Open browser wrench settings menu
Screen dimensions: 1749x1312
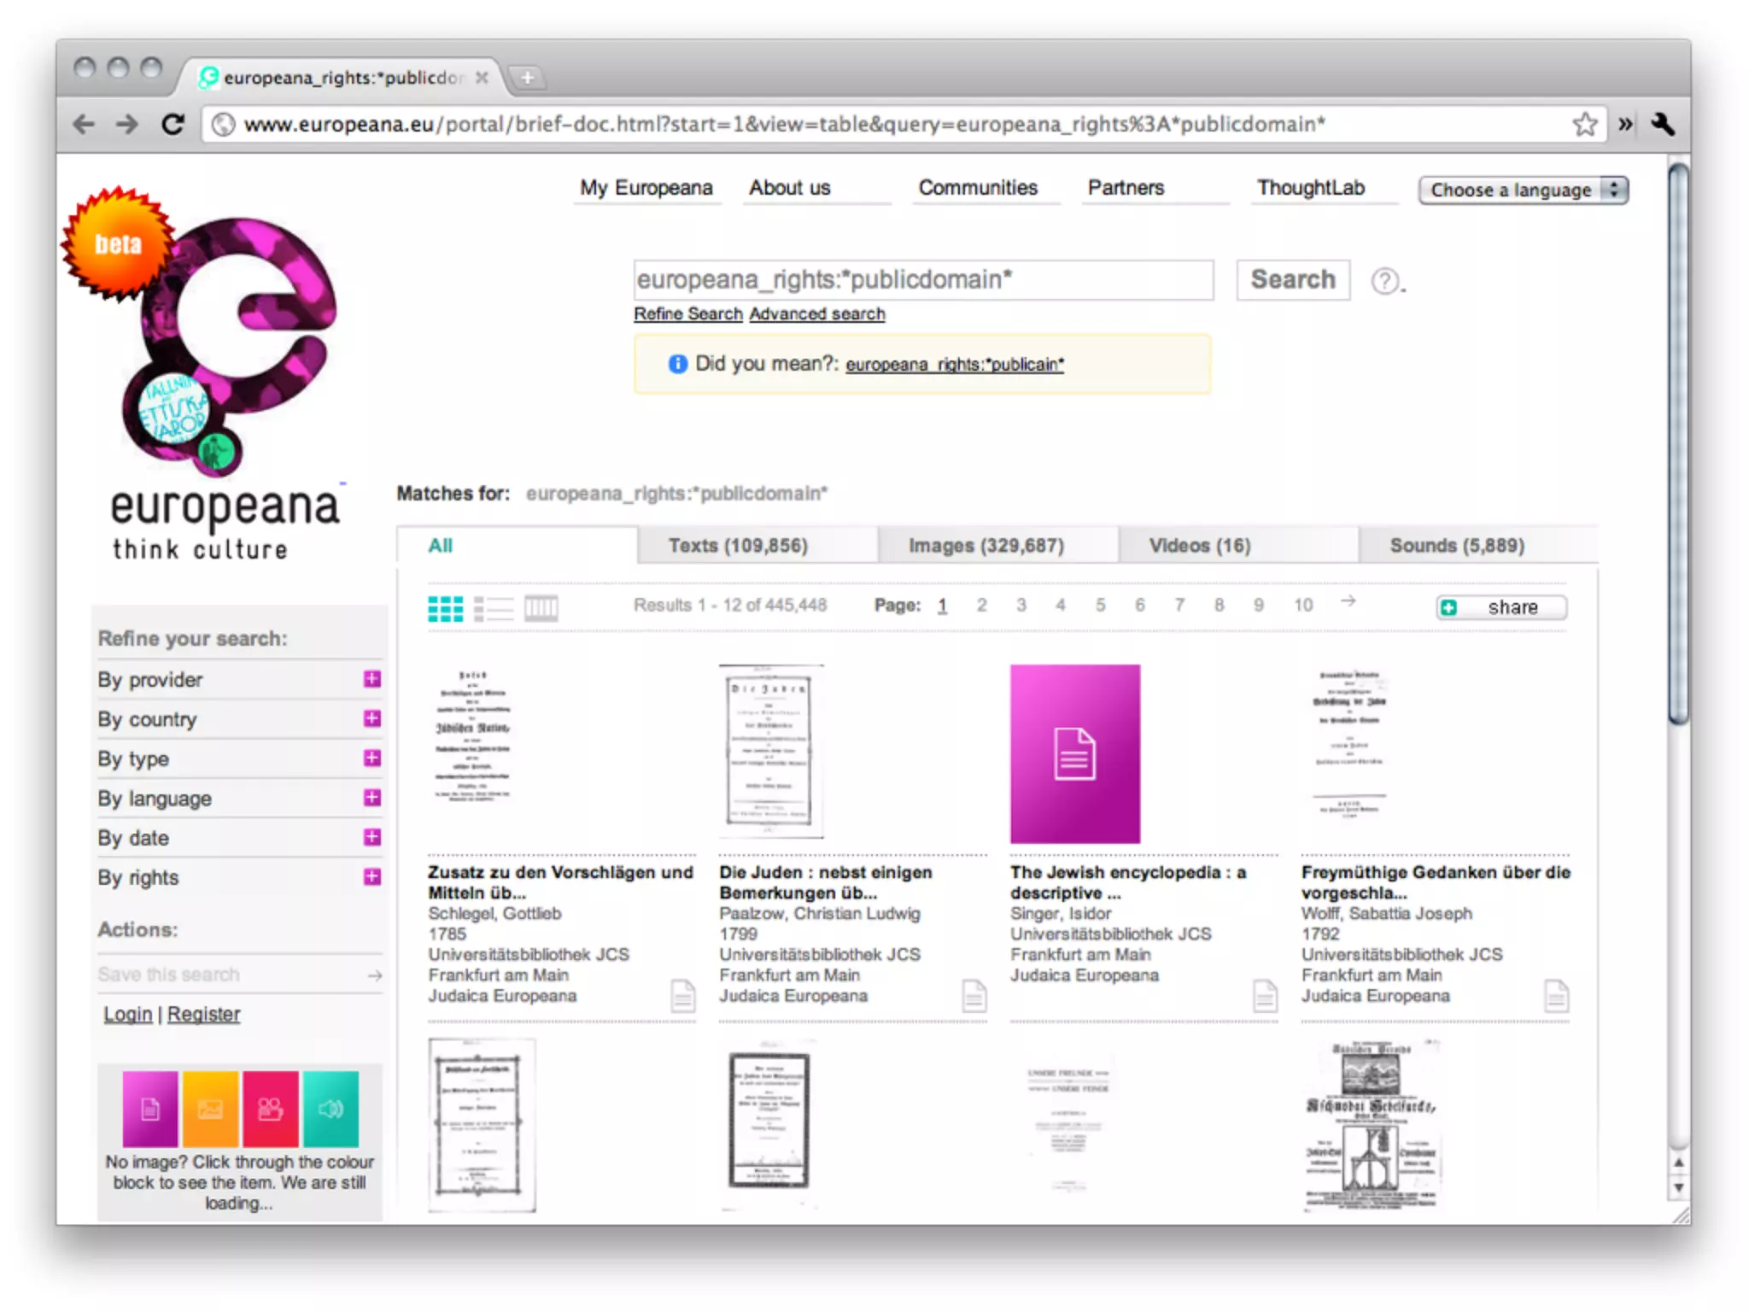coord(1662,125)
